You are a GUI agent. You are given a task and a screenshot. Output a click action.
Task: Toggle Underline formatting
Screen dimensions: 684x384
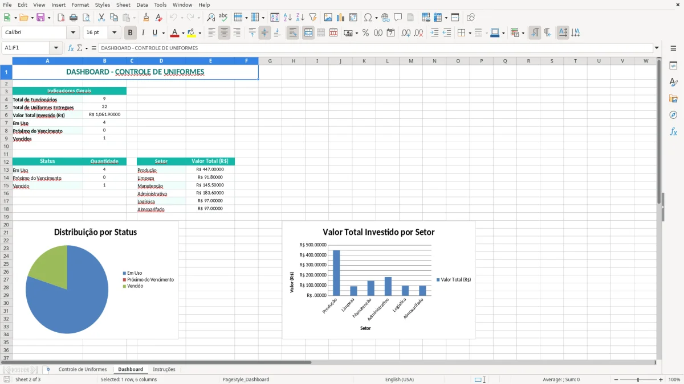pyautogui.click(x=154, y=33)
